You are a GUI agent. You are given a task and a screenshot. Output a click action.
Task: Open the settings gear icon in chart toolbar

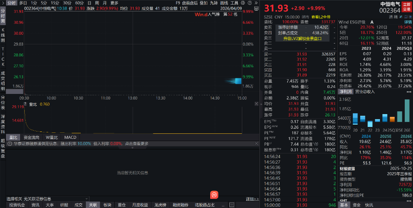(243, 3)
